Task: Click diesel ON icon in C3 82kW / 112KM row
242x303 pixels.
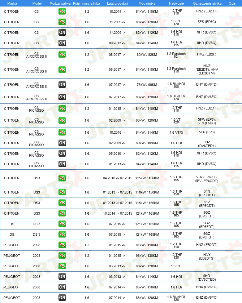Action: (62, 33)
